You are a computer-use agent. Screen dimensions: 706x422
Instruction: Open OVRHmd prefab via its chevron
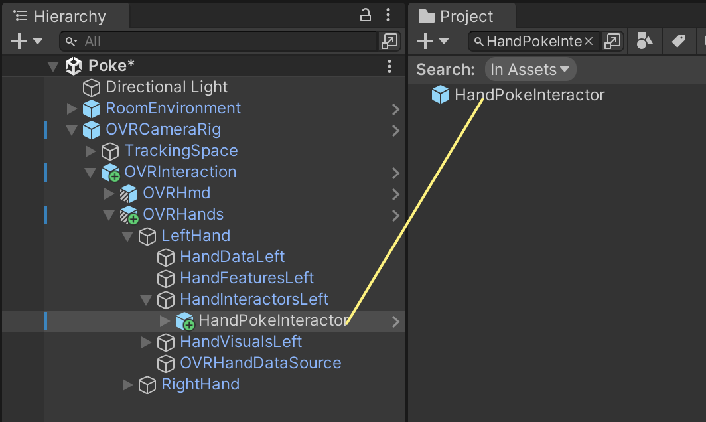(x=395, y=194)
